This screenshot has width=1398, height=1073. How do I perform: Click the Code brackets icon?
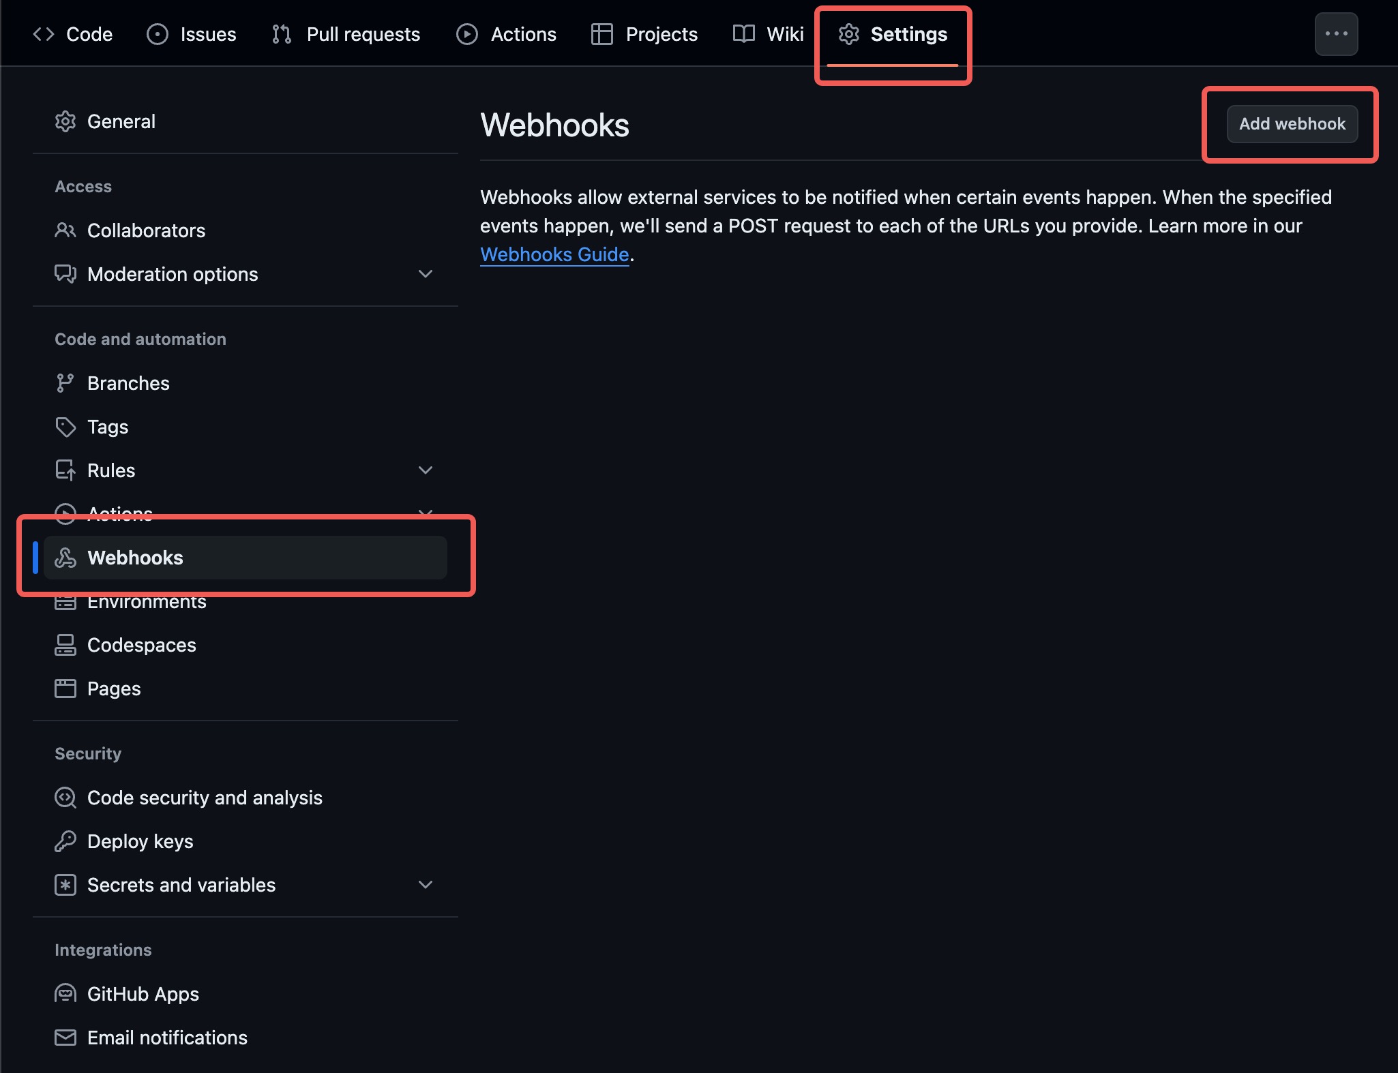coord(44,34)
